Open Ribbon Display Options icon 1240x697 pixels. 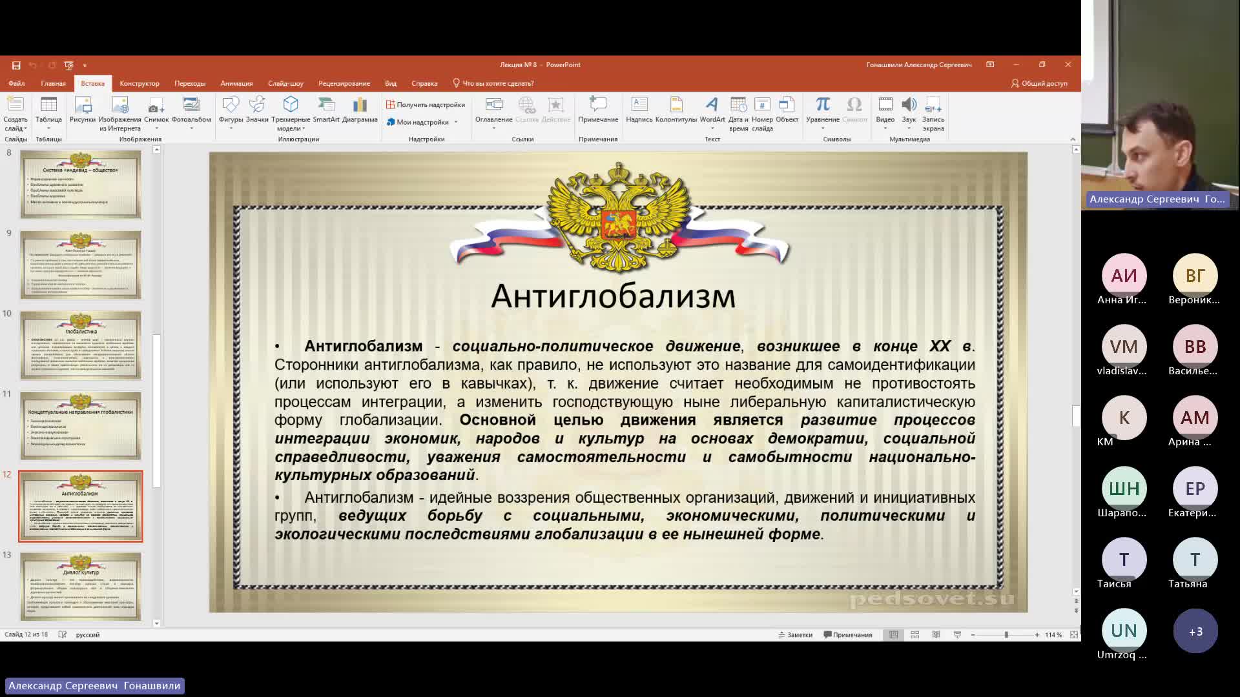tap(990, 65)
